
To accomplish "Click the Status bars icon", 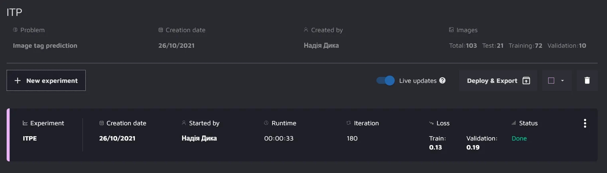I will (514, 123).
